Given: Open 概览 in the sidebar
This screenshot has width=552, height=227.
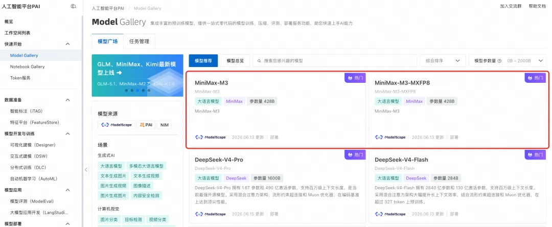Looking at the screenshot, I should coord(9,21).
